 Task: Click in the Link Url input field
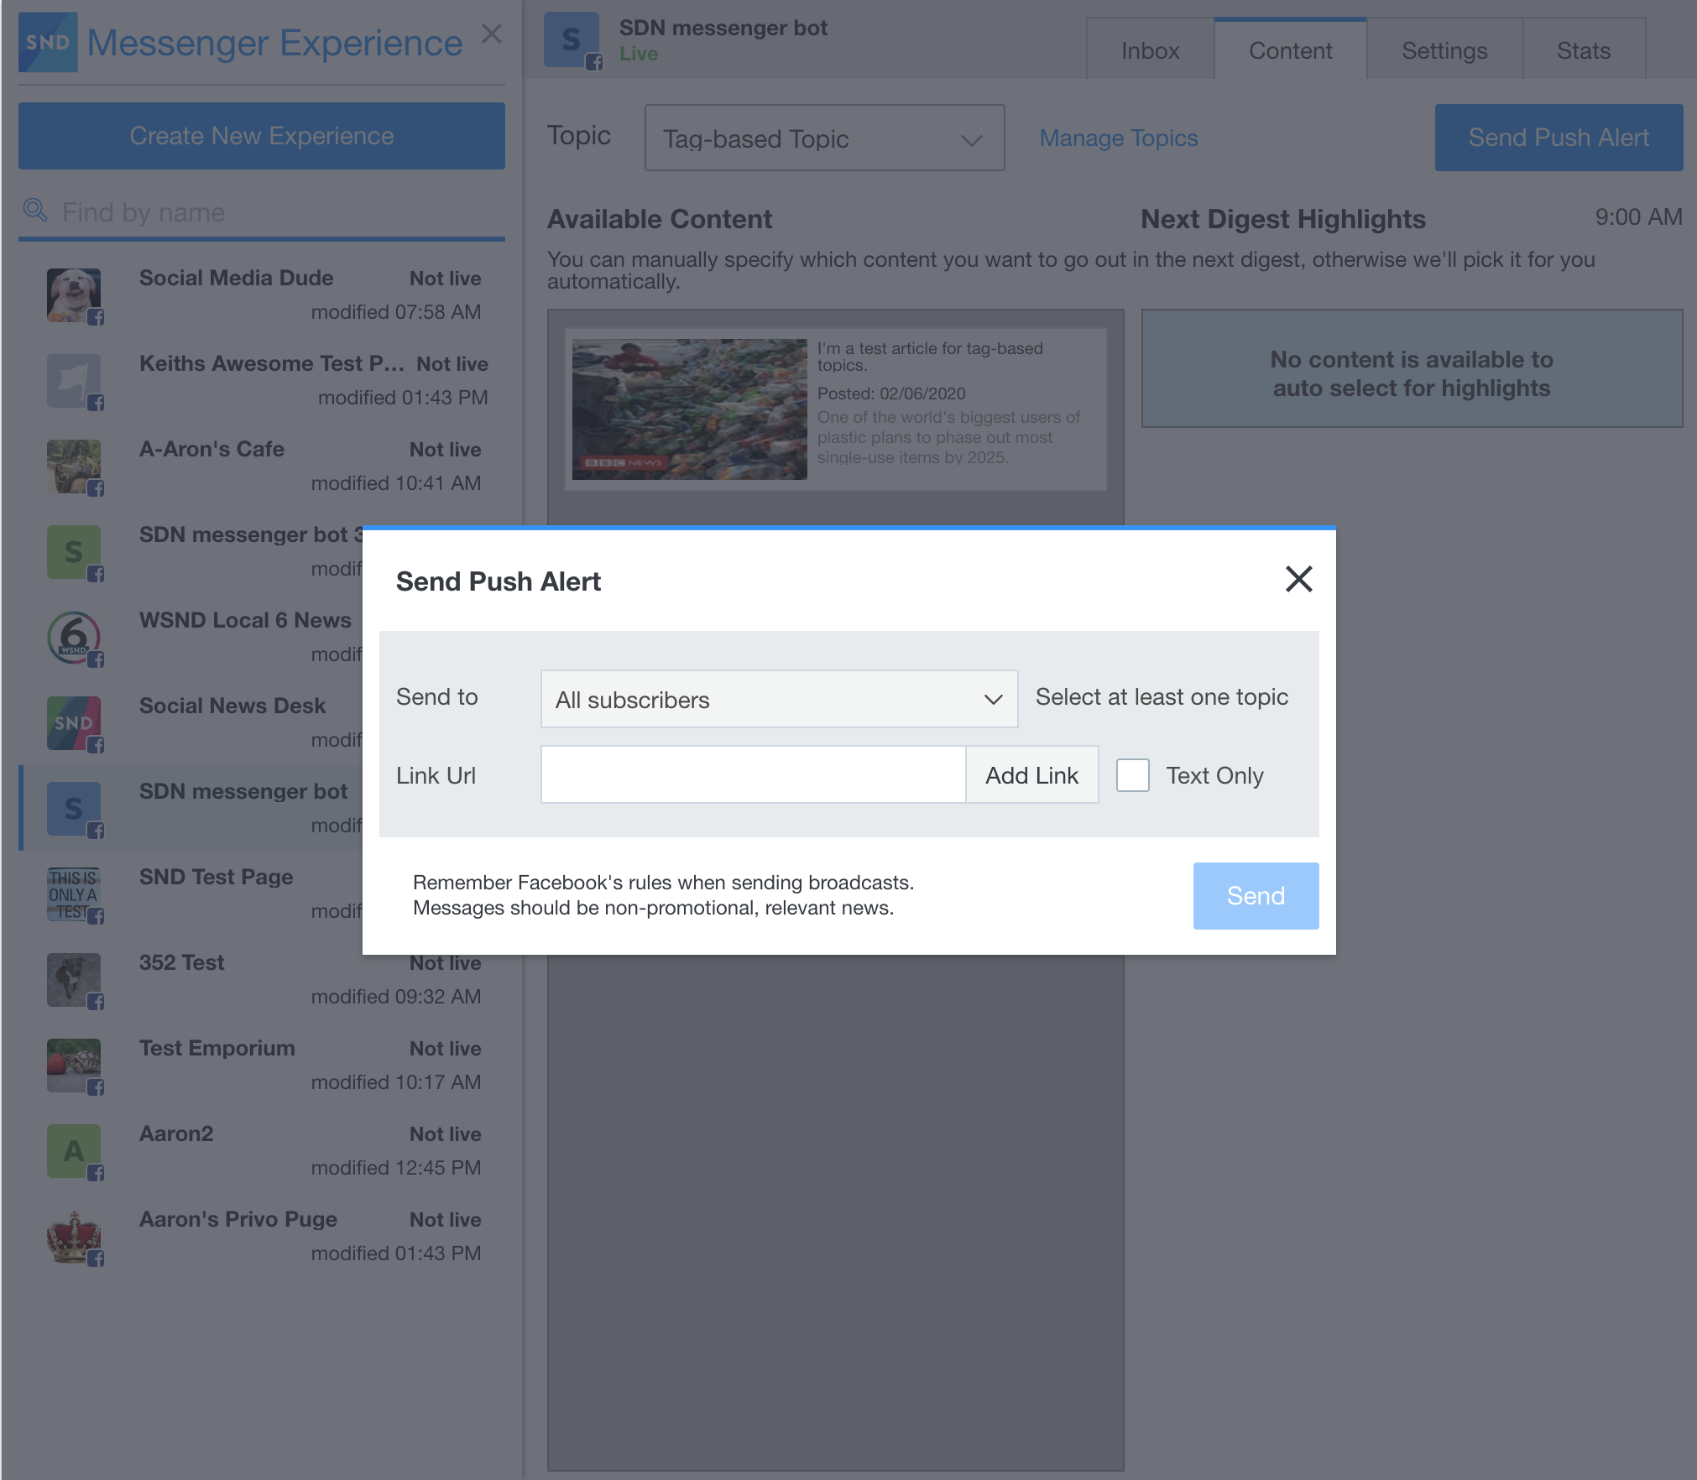pyautogui.click(x=753, y=774)
